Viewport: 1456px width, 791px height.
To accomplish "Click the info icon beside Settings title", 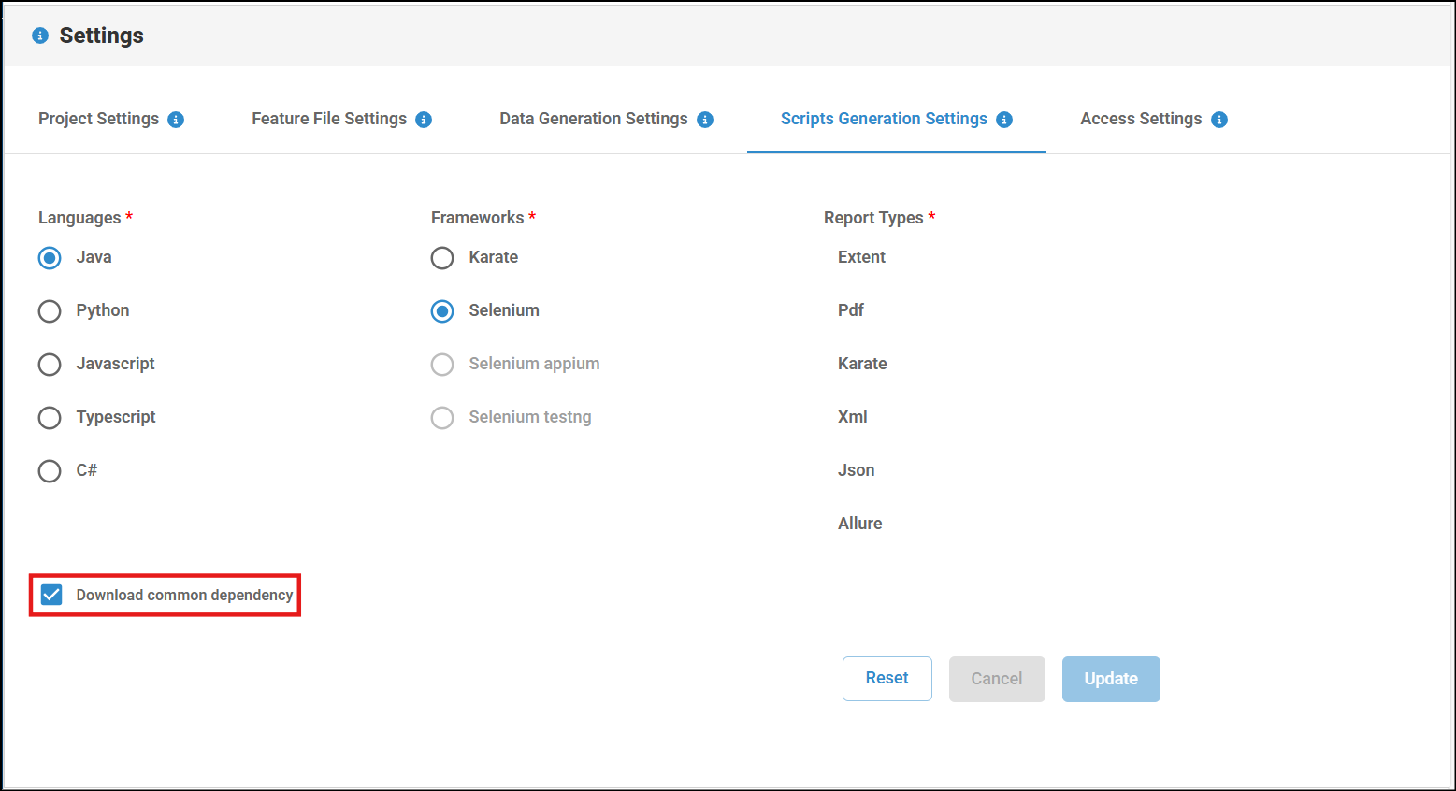I will (x=40, y=36).
